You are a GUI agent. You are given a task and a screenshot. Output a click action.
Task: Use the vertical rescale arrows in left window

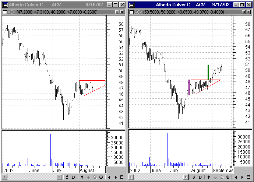click(82, 177)
